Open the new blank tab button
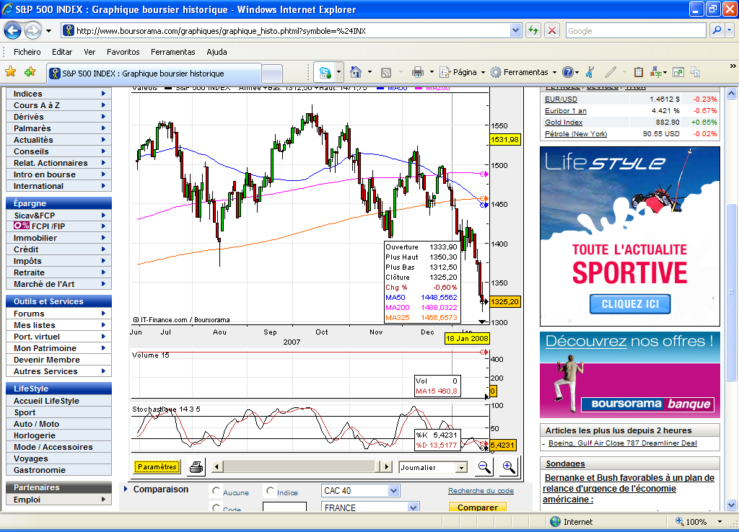Image resolution: width=739 pixels, height=532 pixels. (x=272, y=74)
